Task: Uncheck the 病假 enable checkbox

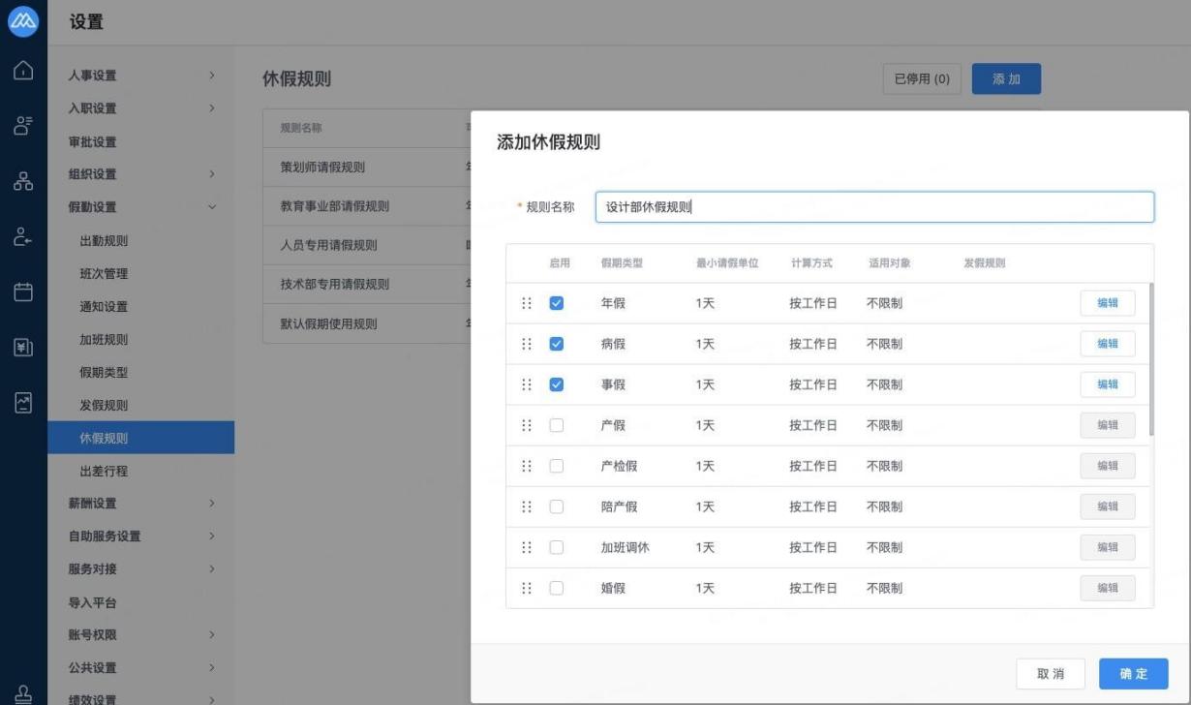Action: 557,344
